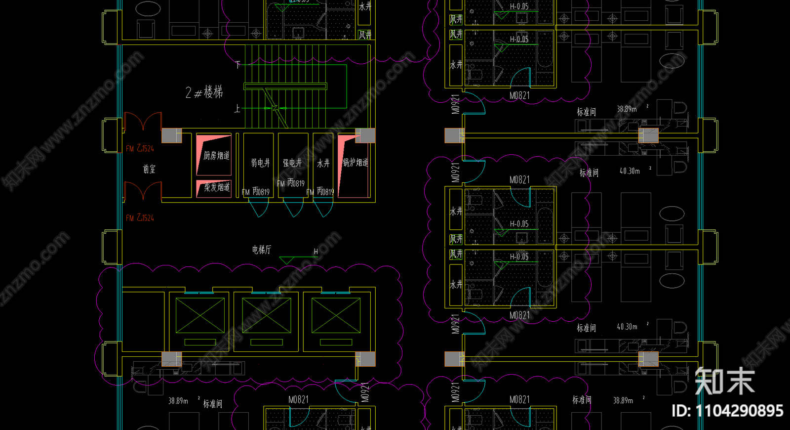Image resolution: width=790 pixels, height=430 pixels.
Task: Select the "电梯厅" lobby label
Action: point(262,250)
